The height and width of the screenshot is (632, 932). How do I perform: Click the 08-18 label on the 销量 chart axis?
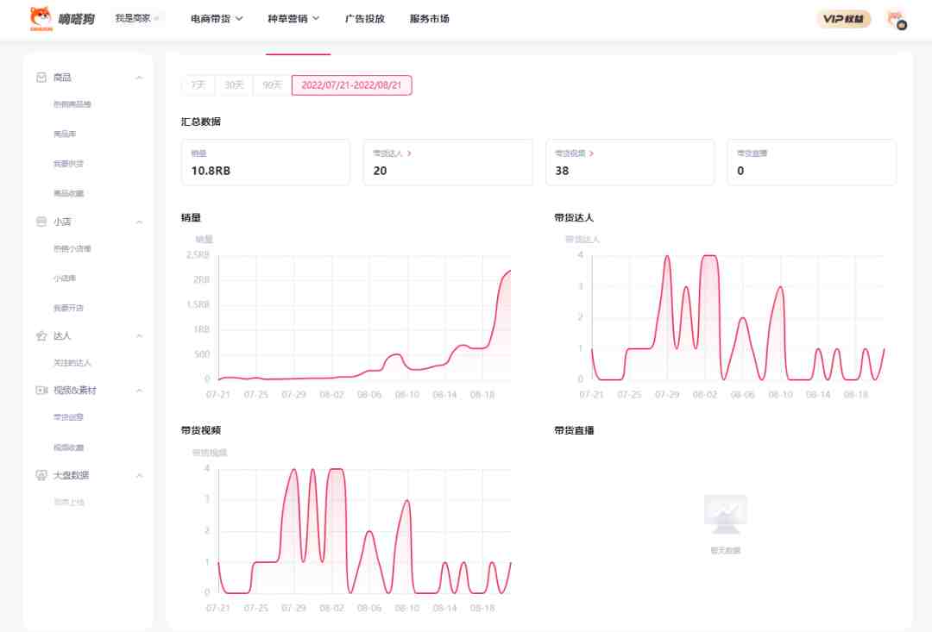pyautogui.click(x=482, y=394)
